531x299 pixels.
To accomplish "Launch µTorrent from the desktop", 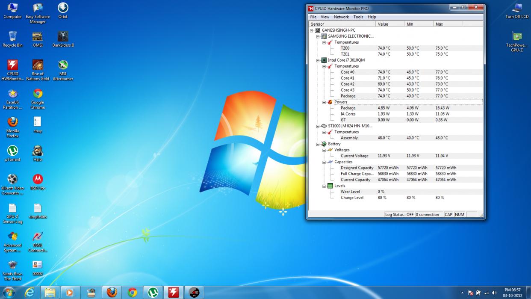I will click(x=12, y=151).
